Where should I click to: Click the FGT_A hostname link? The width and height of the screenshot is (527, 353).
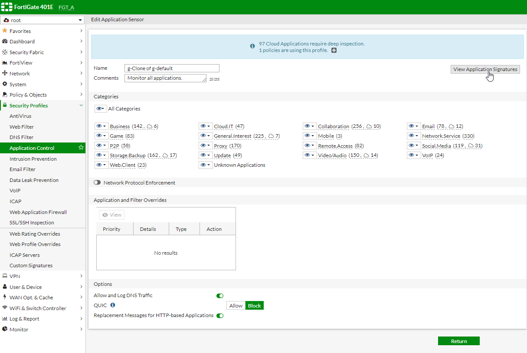(66, 7)
